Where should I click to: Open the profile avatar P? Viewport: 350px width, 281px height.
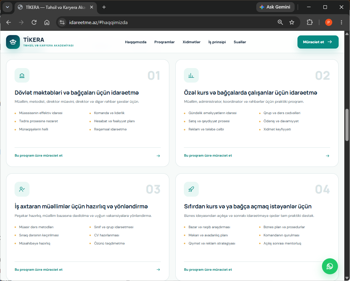tap(328, 22)
